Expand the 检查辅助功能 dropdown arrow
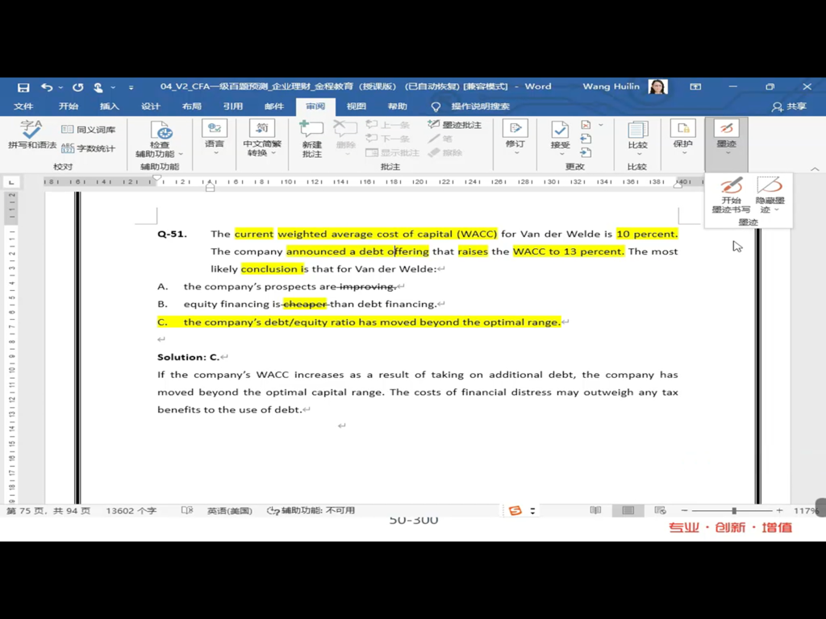 pyautogui.click(x=181, y=154)
